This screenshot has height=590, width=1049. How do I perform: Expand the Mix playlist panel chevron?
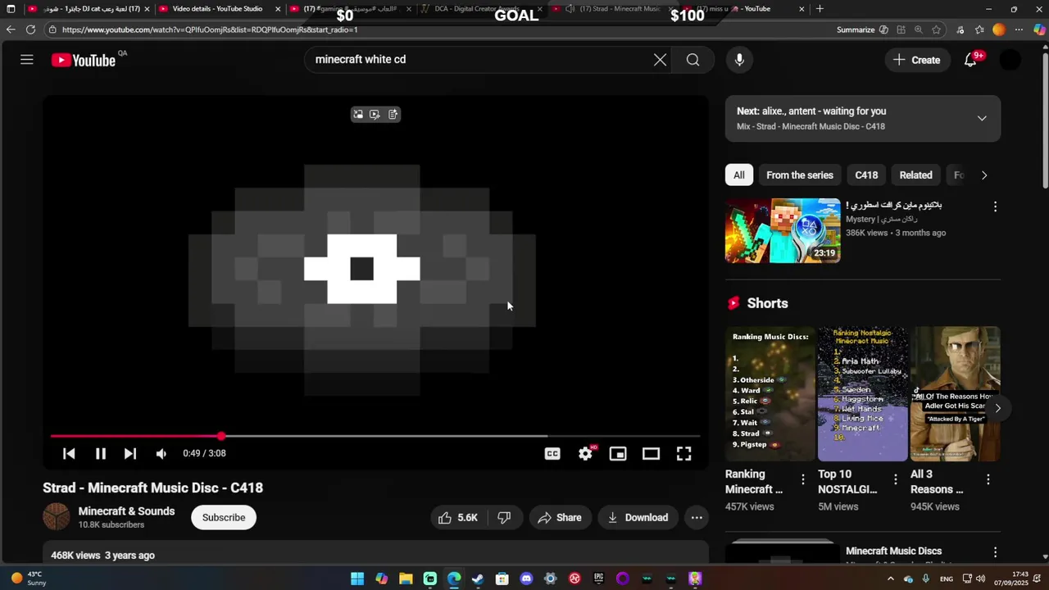(x=982, y=119)
